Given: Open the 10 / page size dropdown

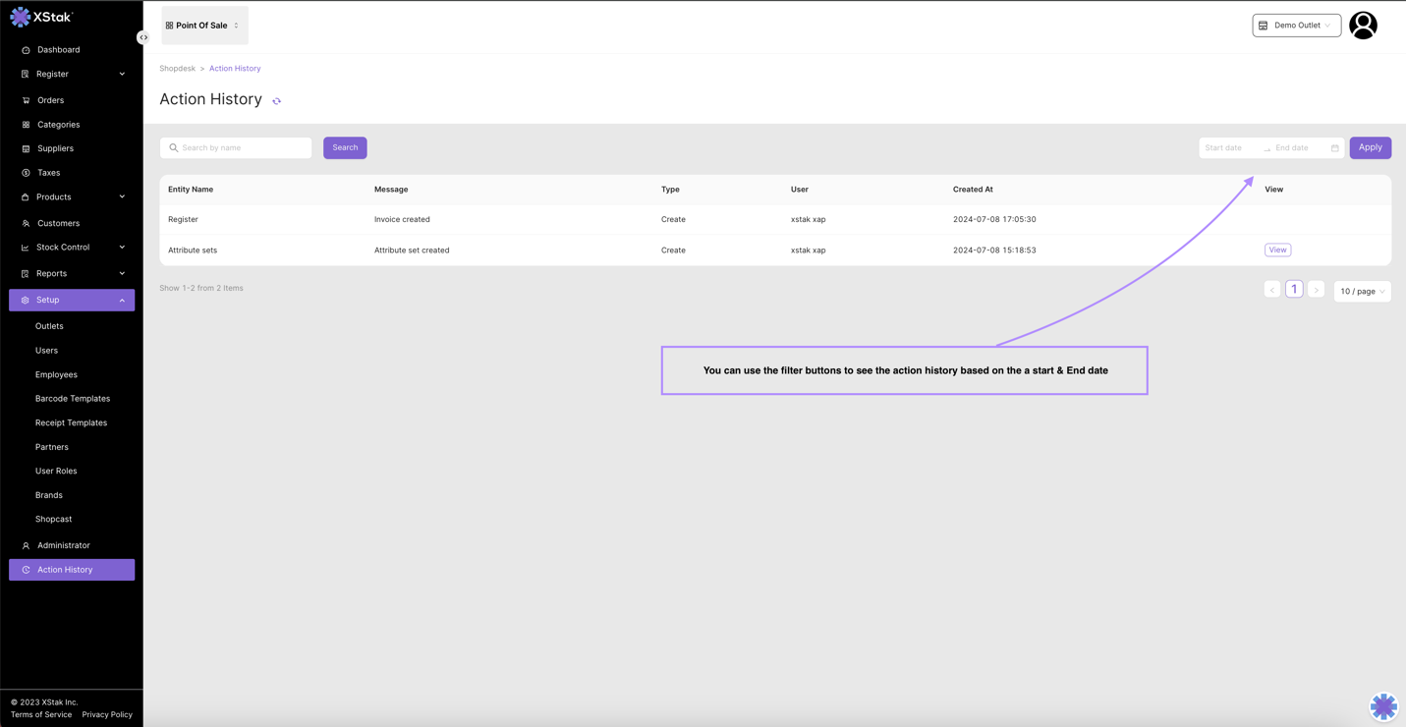Looking at the screenshot, I should click(x=1362, y=291).
